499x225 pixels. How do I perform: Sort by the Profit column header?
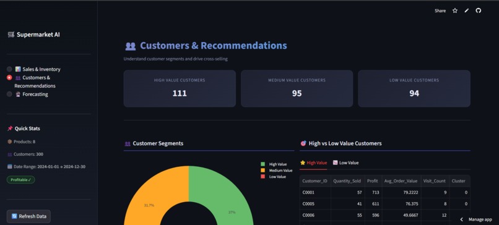pyautogui.click(x=373, y=181)
